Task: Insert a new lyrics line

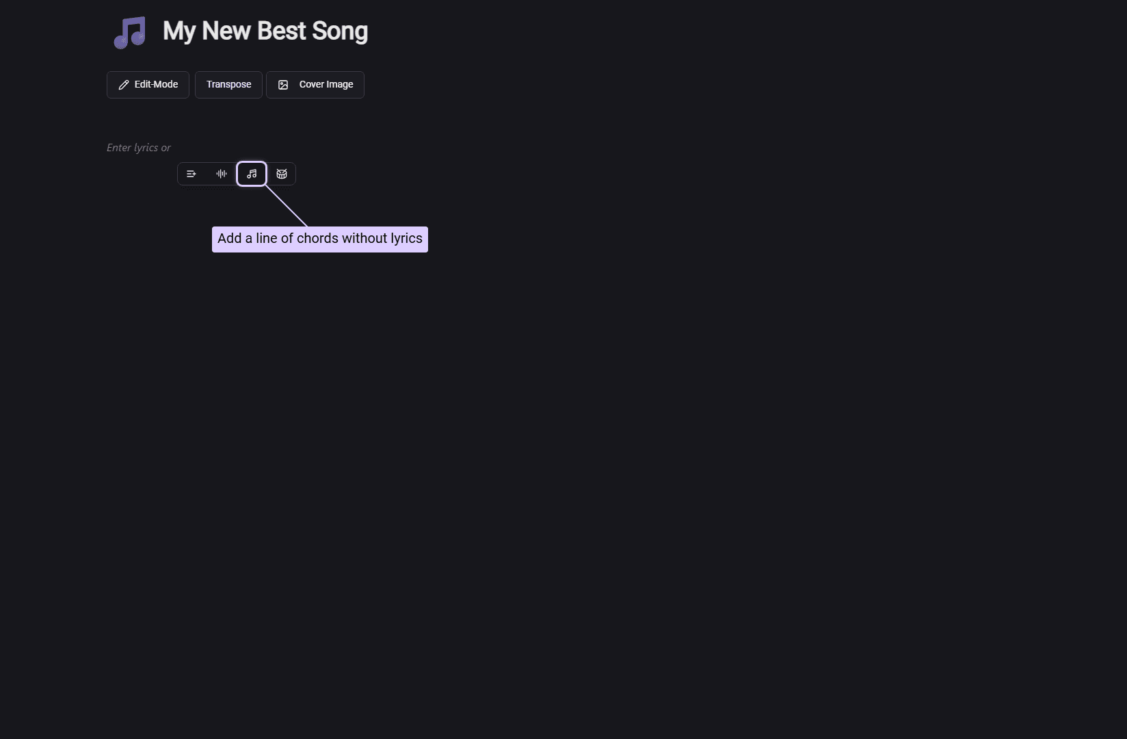Action: click(x=191, y=174)
